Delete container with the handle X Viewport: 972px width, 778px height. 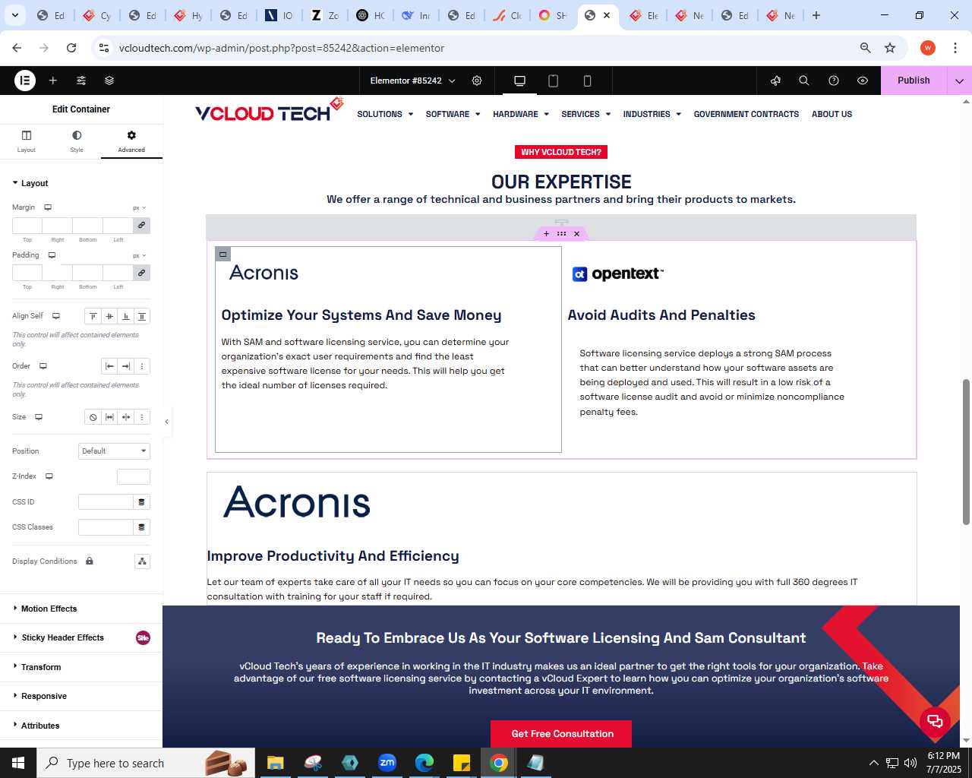(x=576, y=234)
